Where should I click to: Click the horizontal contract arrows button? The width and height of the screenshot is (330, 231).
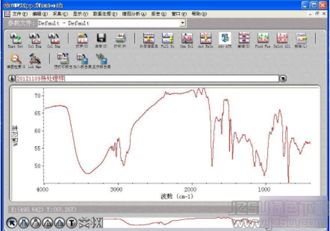pyautogui.click(x=84, y=226)
